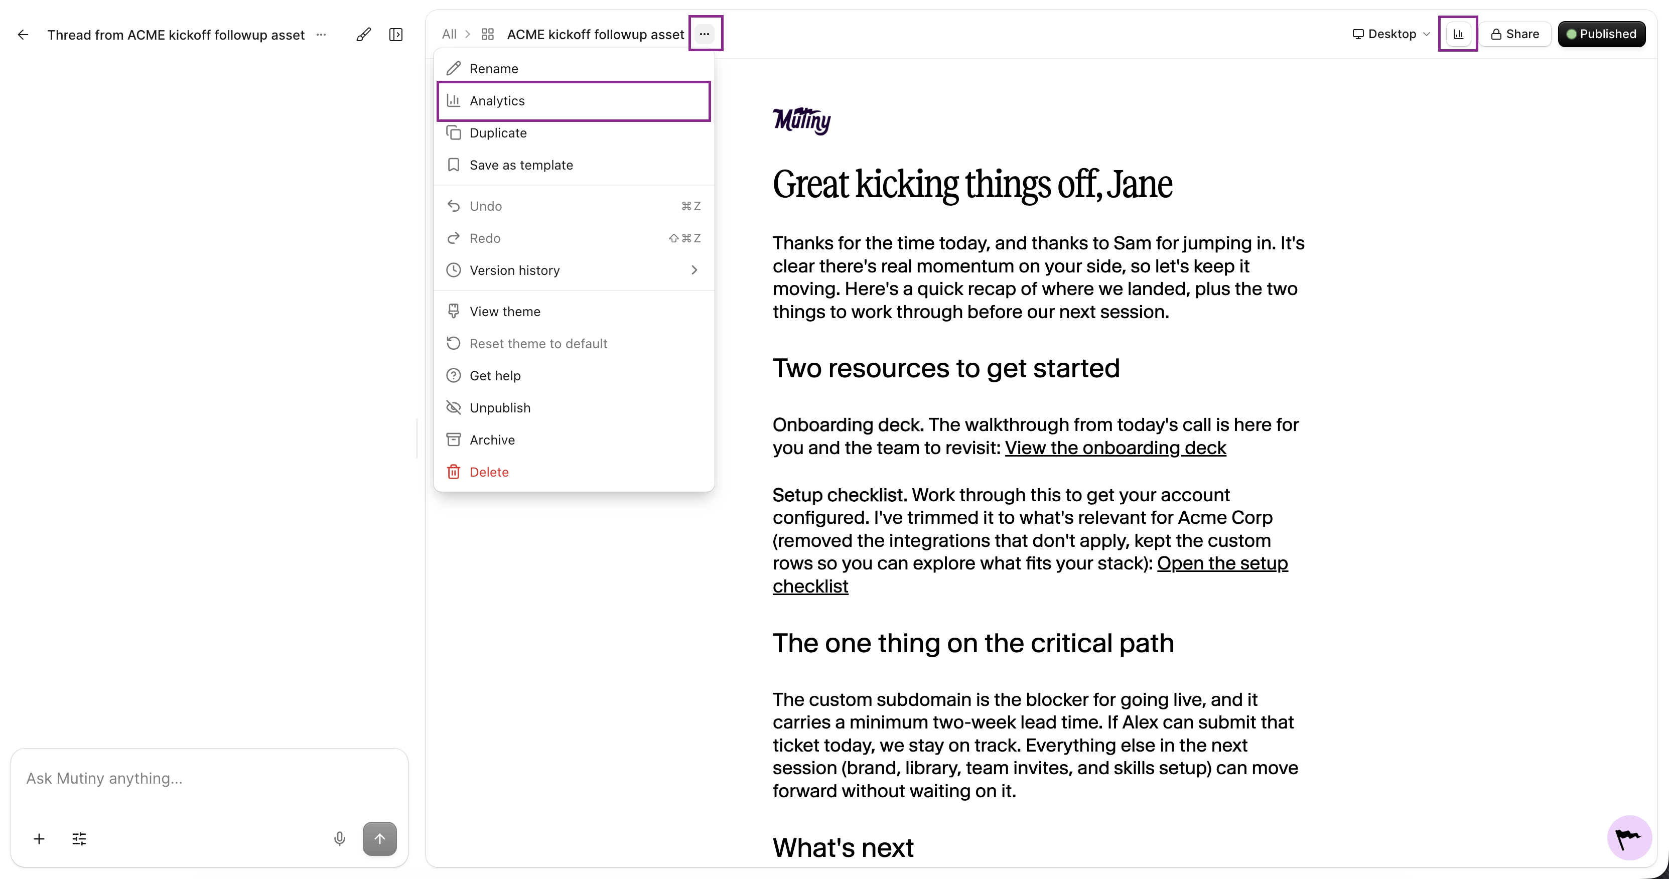Select Get help menu item
1669x879 pixels.
click(574, 376)
